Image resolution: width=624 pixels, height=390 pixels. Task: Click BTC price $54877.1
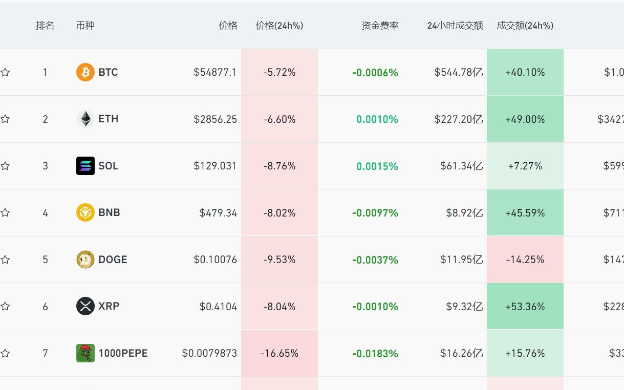click(215, 72)
